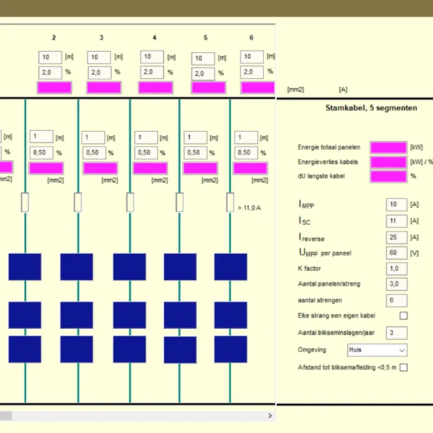Click the percentage field under column 6
Viewport: 433px width, 433px height.
(x=252, y=72)
